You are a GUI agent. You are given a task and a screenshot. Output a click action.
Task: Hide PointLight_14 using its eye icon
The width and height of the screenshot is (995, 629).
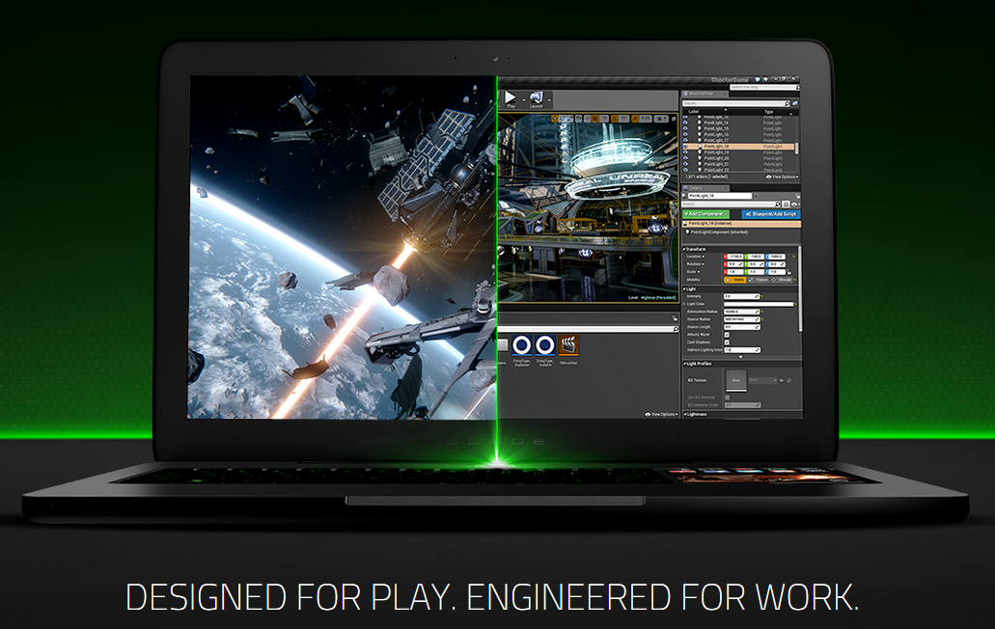685,123
